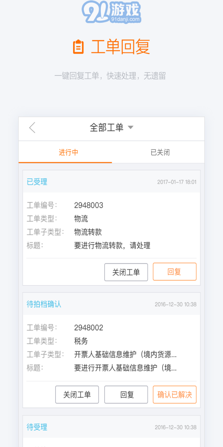Open the 已受理 status header

tap(37, 182)
